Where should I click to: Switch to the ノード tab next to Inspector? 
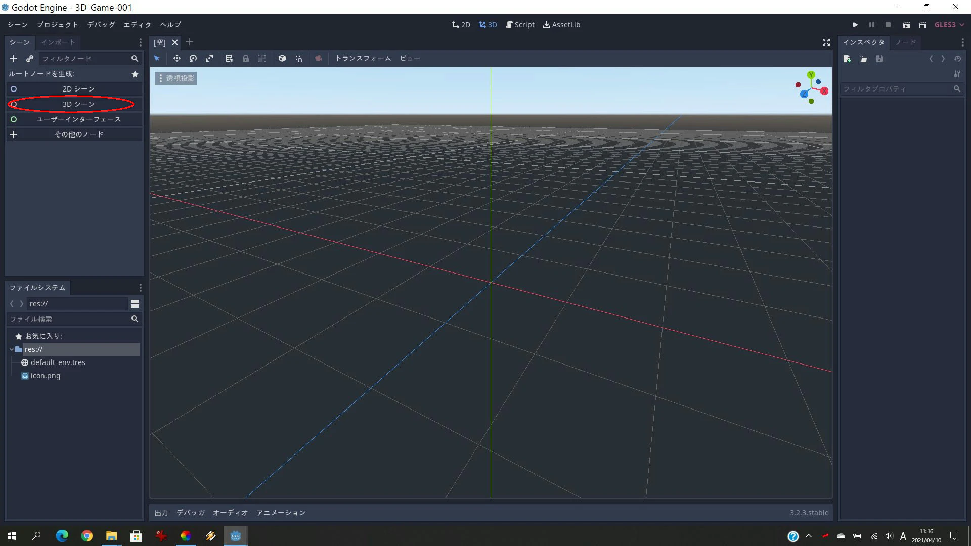[x=905, y=42]
